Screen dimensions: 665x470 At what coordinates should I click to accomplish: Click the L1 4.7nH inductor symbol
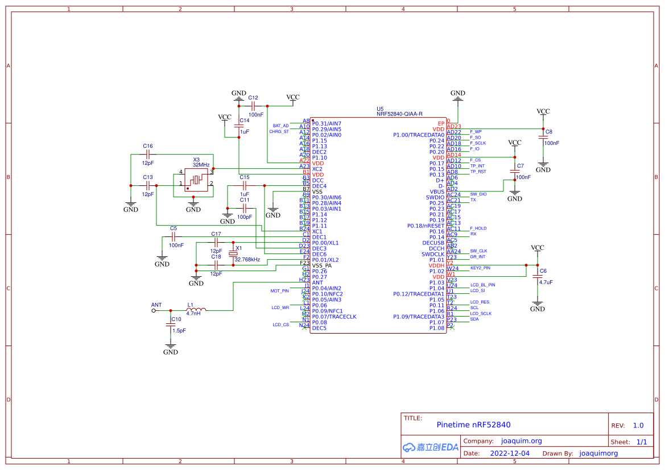[x=196, y=310]
